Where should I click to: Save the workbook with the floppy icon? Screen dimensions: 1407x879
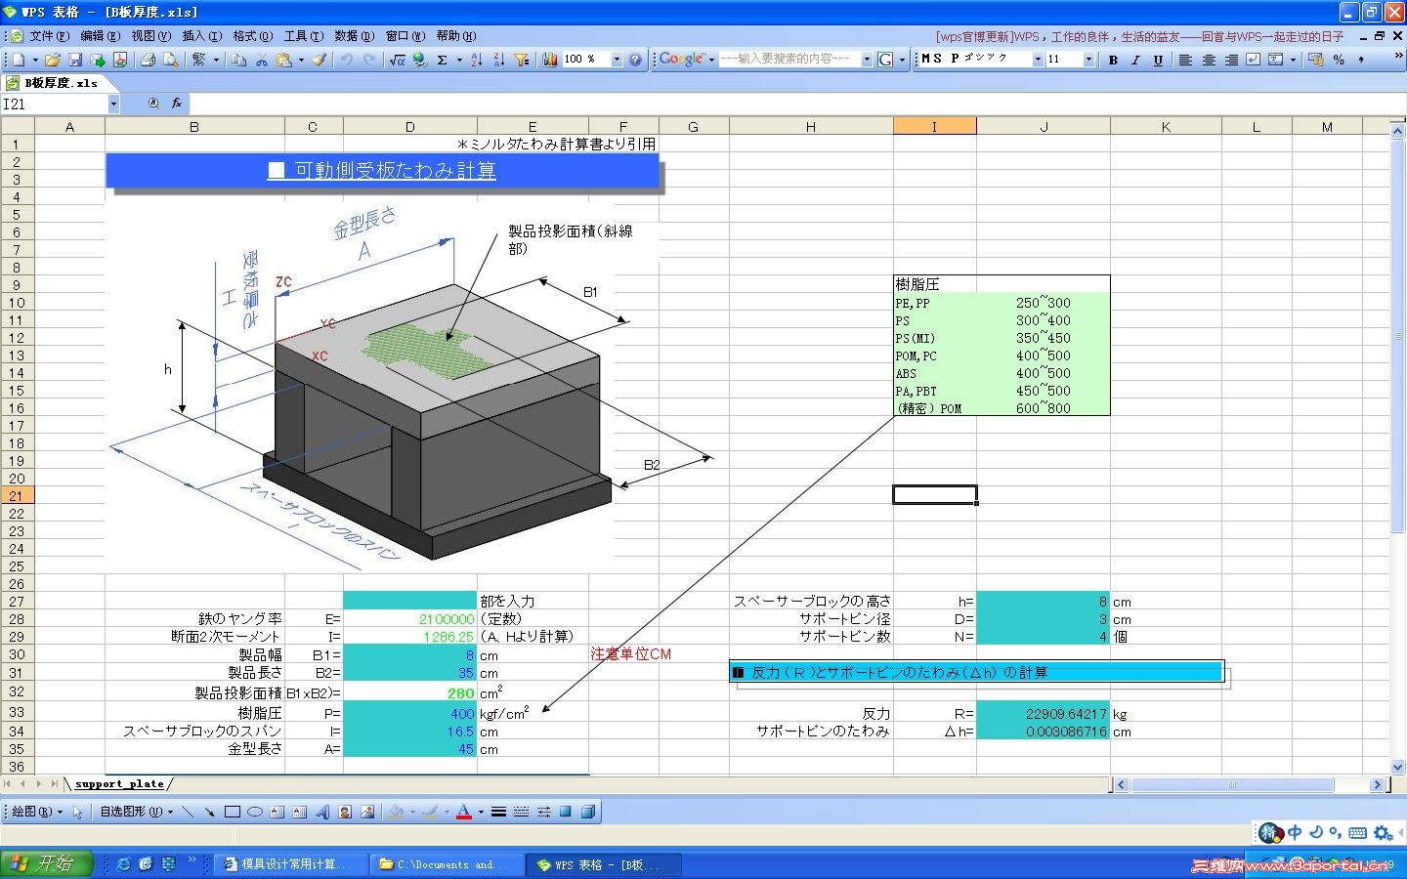[x=75, y=60]
